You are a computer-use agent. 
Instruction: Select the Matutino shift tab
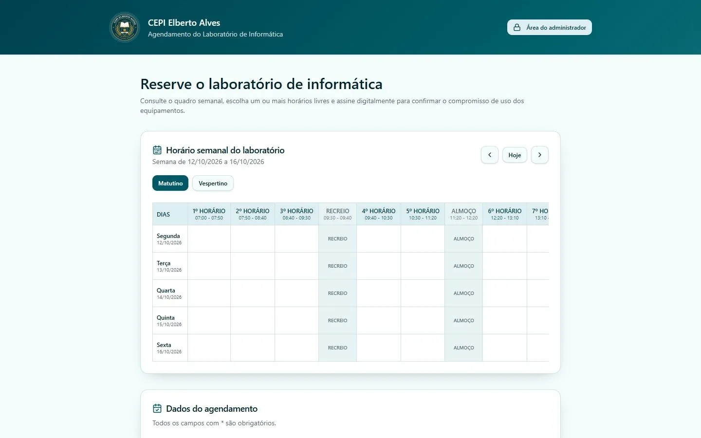pyautogui.click(x=170, y=183)
